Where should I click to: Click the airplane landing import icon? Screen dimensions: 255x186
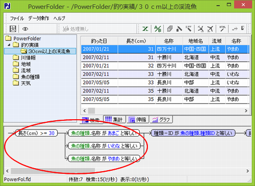coord(200,29)
